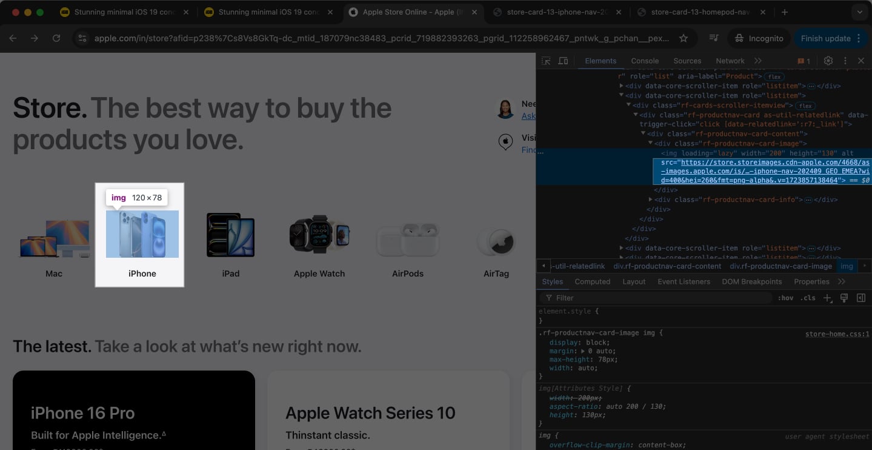Open the Event Listeners tab
Viewport: 872px width, 450px height.
click(684, 281)
